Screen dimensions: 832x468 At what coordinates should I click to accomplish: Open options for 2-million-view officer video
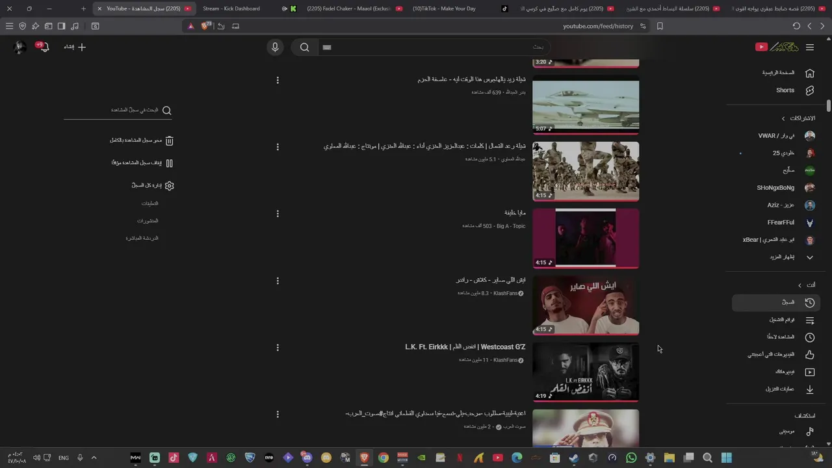click(278, 414)
